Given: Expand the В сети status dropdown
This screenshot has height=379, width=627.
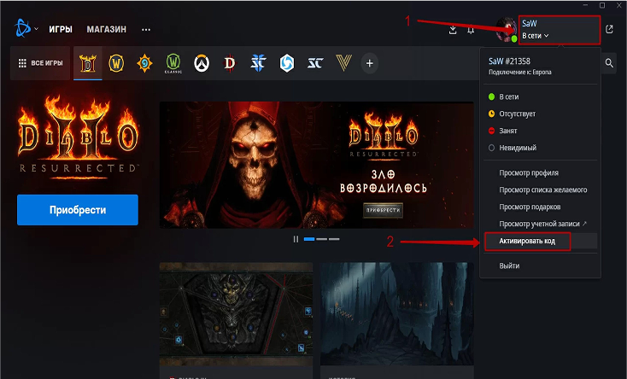Looking at the screenshot, I should click(x=536, y=36).
